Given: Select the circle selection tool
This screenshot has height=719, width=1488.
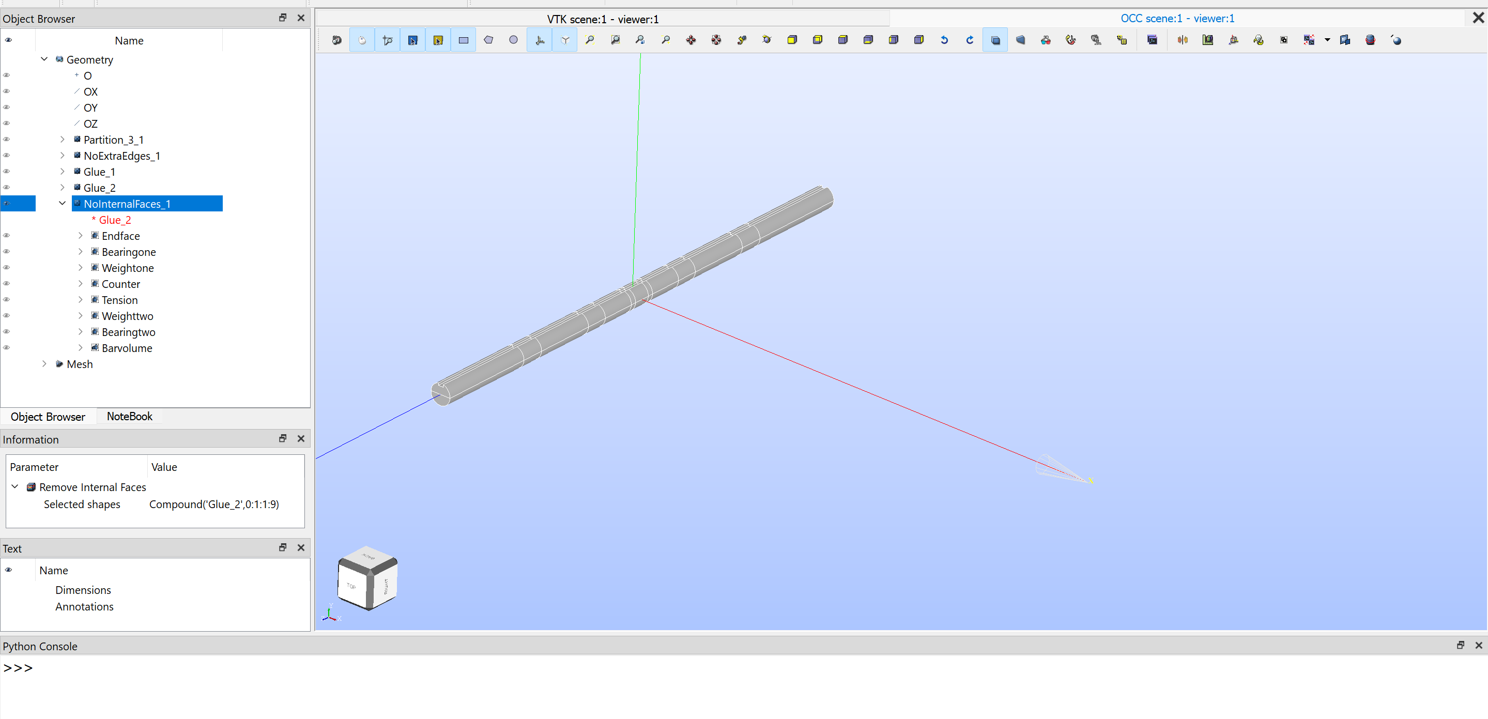Looking at the screenshot, I should point(513,40).
